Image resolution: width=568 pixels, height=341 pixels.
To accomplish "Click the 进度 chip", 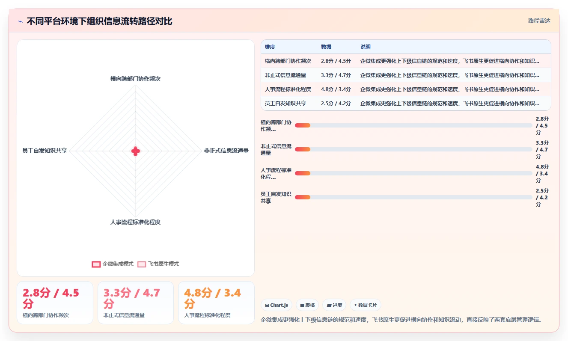I will [x=334, y=305].
